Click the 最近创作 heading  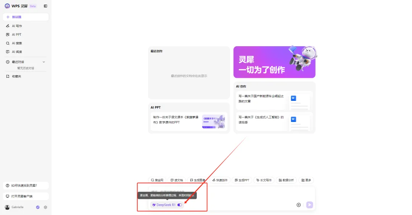pyautogui.click(x=157, y=51)
